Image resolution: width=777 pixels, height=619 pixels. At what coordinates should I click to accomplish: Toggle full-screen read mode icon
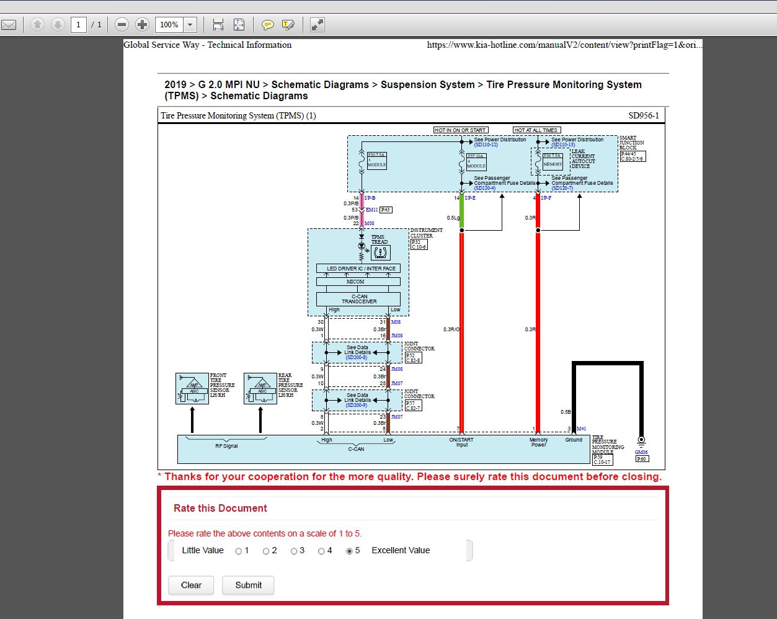[x=317, y=25]
